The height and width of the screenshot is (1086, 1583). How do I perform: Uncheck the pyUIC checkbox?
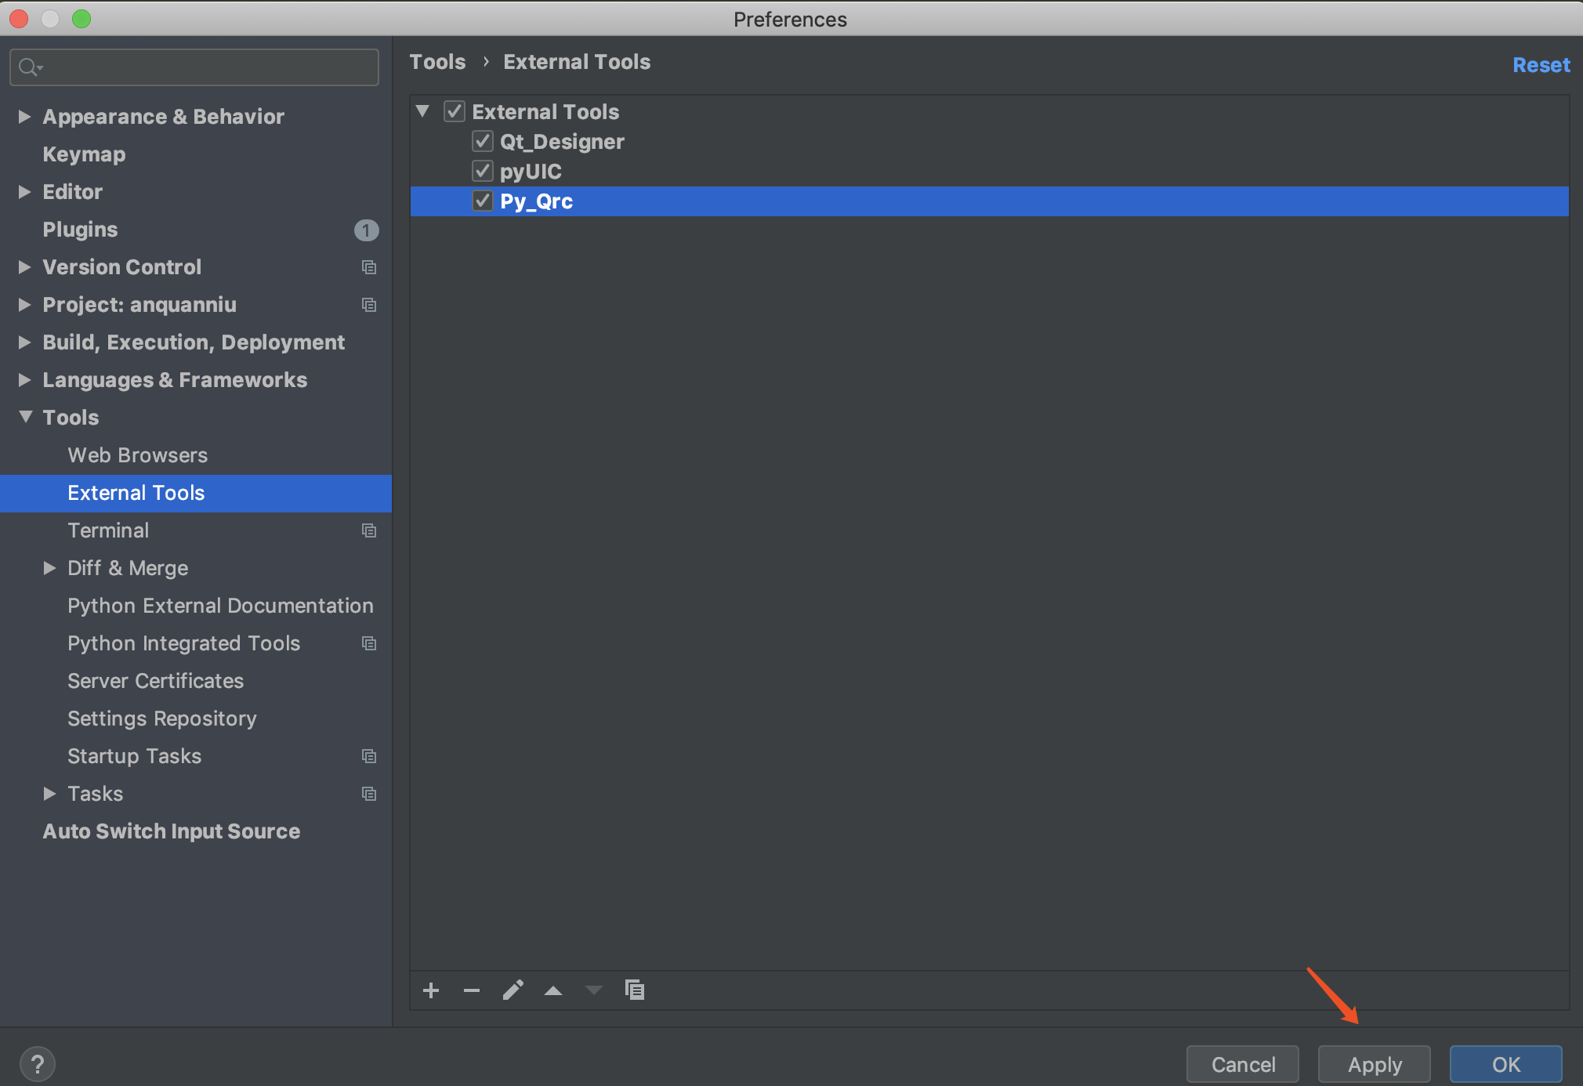[483, 171]
